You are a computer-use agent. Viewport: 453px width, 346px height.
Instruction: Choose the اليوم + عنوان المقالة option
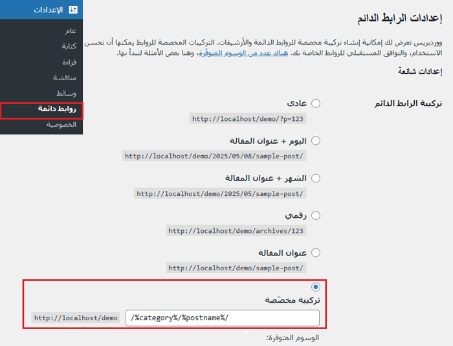(316, 140)
